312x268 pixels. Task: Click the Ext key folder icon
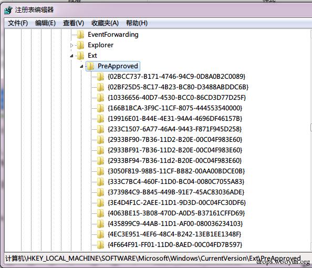[80, 56]
